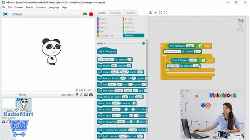The image size is (249, 140).
Task: Click the green mBot connection status dot
Action: click(144, 43)
